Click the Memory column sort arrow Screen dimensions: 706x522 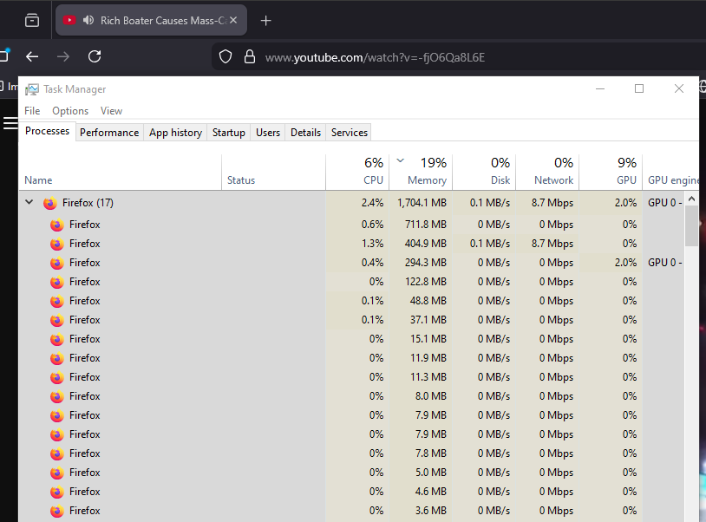[x=400, y=160]
